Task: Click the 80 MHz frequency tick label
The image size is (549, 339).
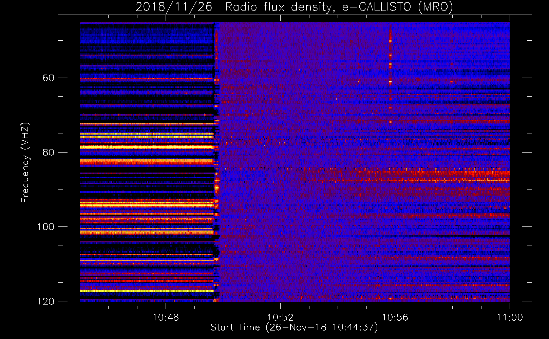Action: click(48, 152)
